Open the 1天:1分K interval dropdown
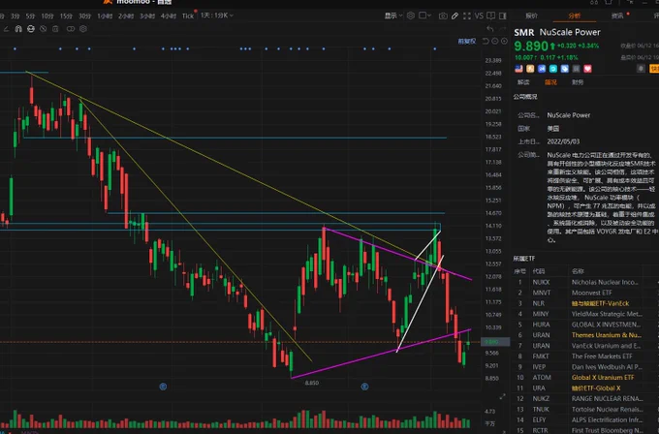 [217, 15]
